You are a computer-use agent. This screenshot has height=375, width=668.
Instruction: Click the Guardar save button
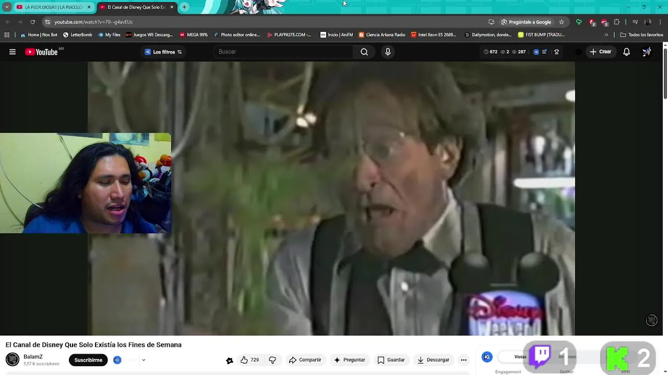pyautogui.click(x=391, y=360)
